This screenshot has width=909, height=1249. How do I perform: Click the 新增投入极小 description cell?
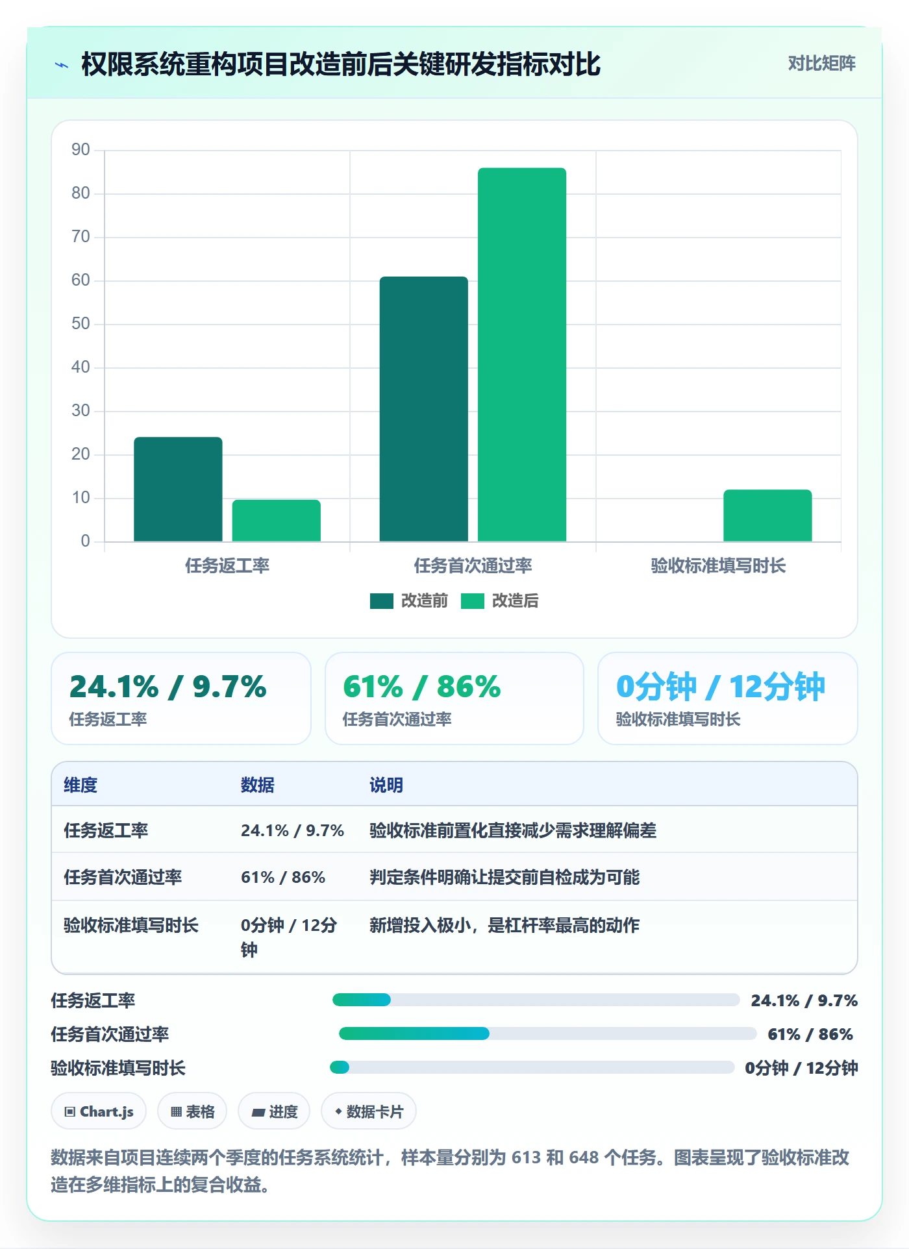coord(504,925)
